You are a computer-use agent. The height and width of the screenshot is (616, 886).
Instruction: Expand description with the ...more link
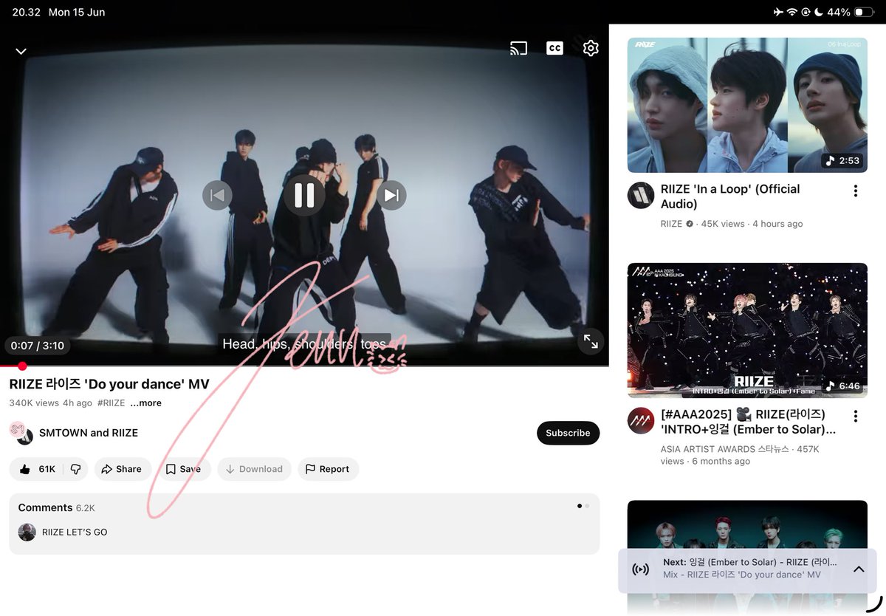[x=145, y=403]
